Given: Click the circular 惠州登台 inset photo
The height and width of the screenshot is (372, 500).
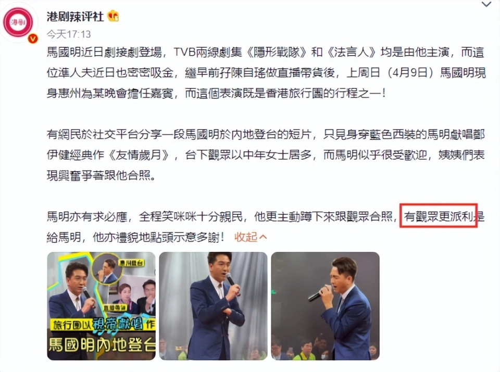Looking at the screenshot, I should pyautogui.click(x=107, y=268).
